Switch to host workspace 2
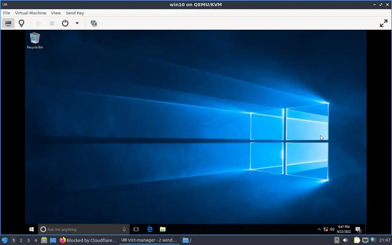This screenshot has height=245, width=392. [21, 240]
